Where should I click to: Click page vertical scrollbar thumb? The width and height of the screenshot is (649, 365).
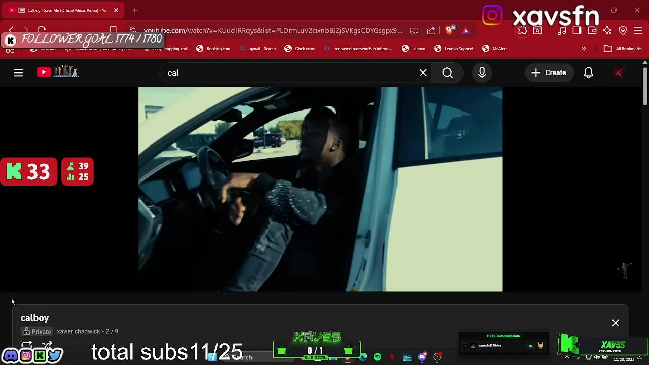click(x=645, y=86)
